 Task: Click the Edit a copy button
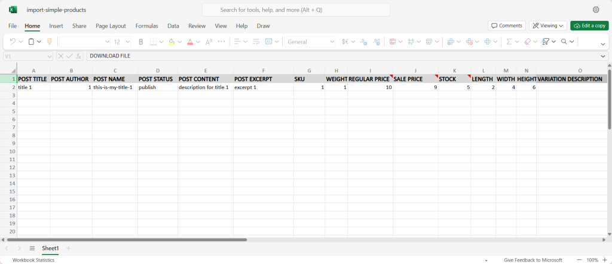click(x=589, y=26)
